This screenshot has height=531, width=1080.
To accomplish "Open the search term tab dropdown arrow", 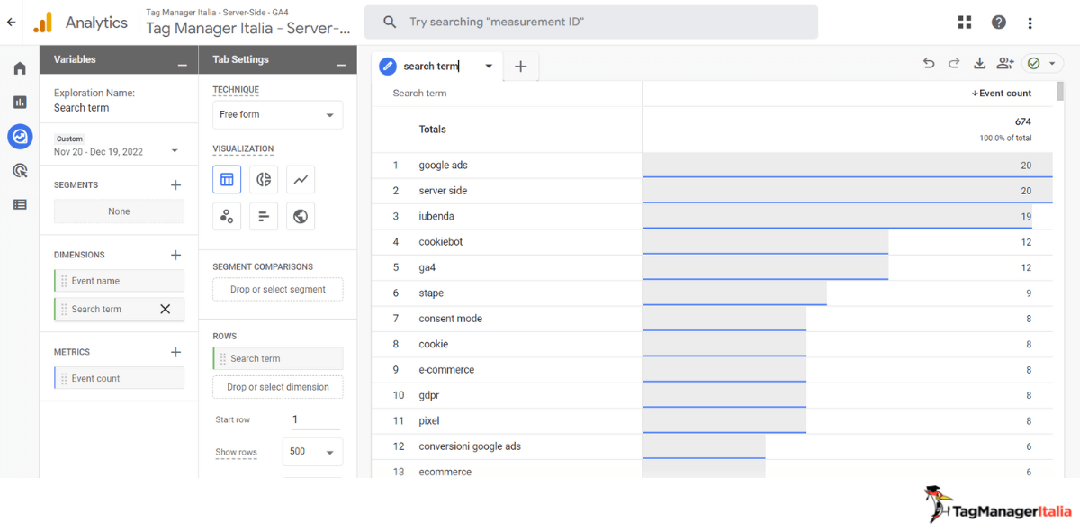I will [x=489, y=66].
